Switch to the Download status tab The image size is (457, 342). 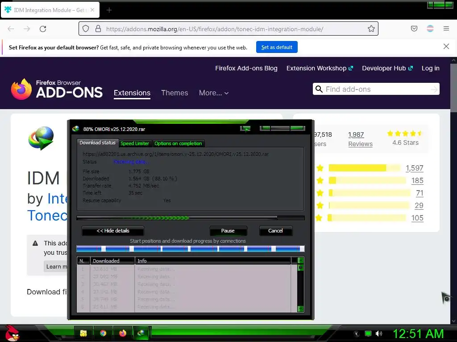97,142
